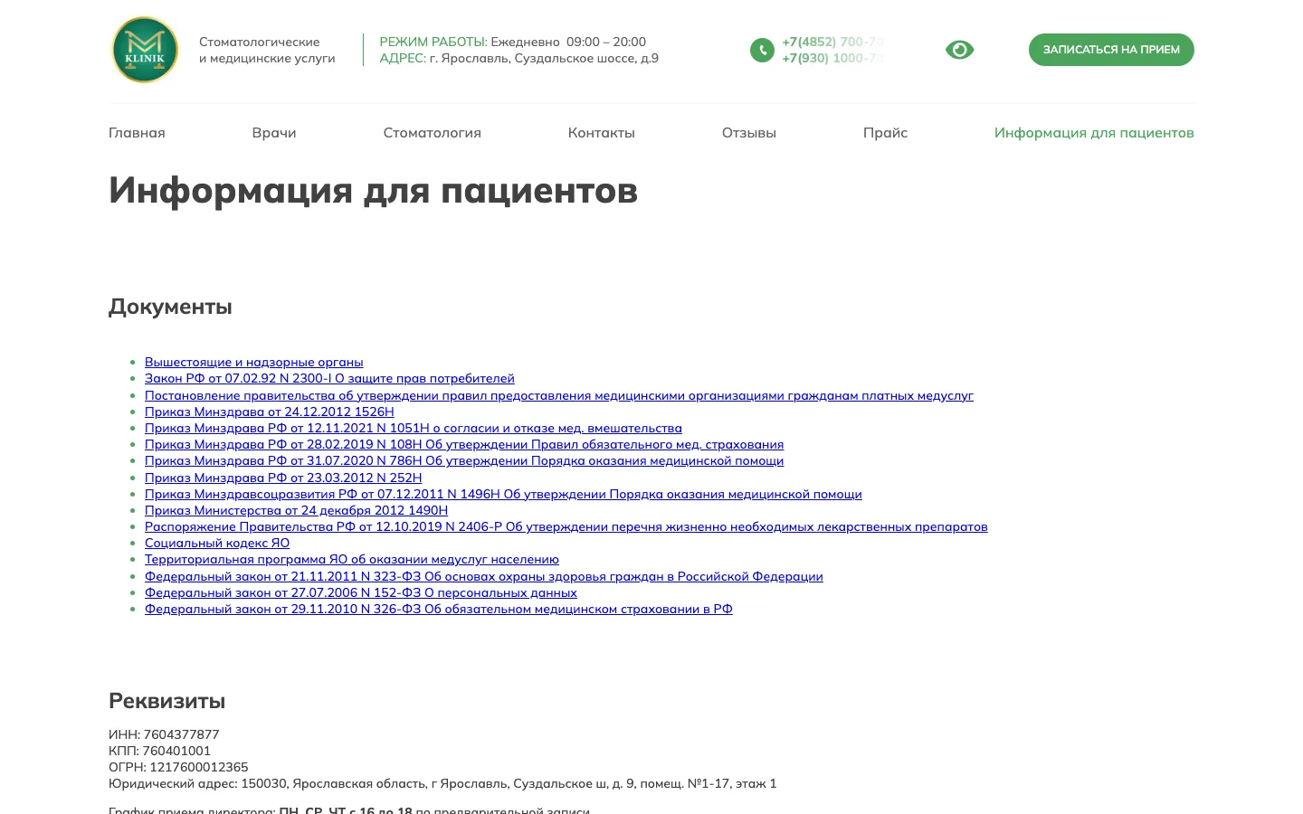
Task: Open Вышестоящие и надзорные органы link
Action: [x=254, y=362]
